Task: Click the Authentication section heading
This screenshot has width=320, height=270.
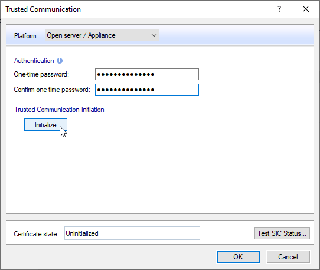Action: pos(34,61)
